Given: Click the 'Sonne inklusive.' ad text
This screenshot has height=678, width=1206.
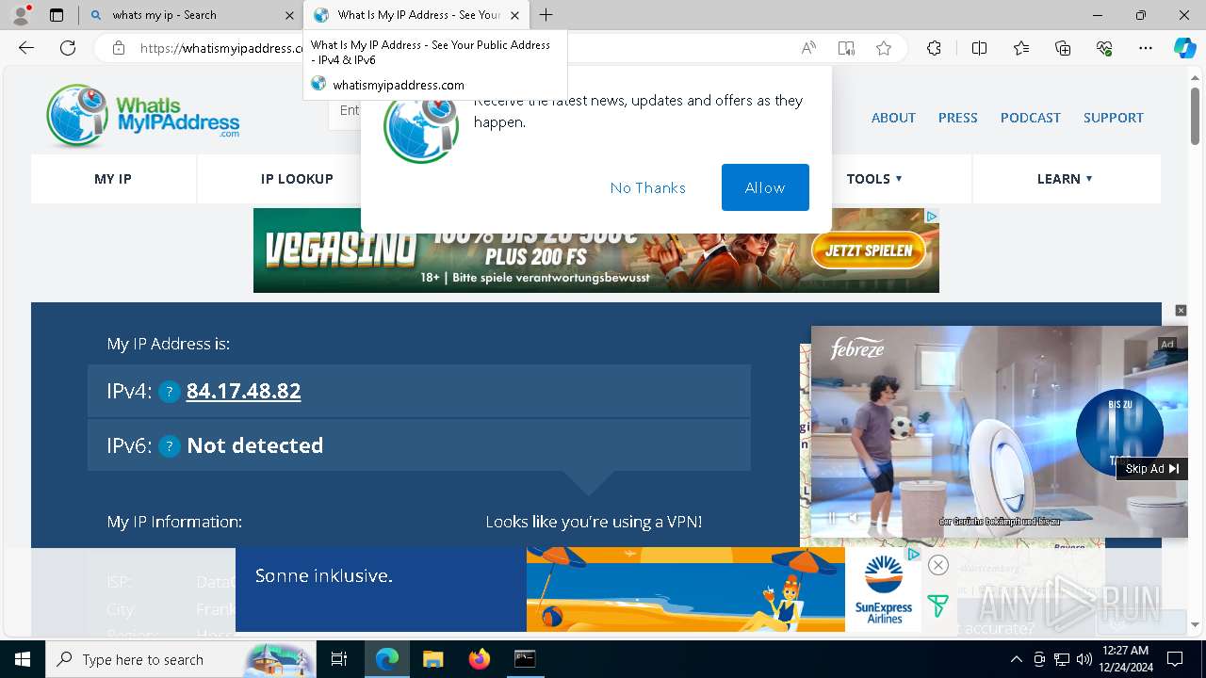Looking at the screenshot, I should click(323, 575).
